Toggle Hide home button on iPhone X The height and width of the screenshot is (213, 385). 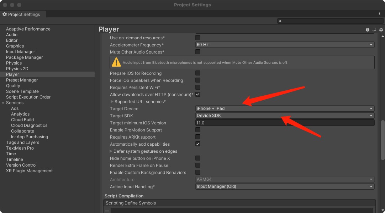point(197,158)
